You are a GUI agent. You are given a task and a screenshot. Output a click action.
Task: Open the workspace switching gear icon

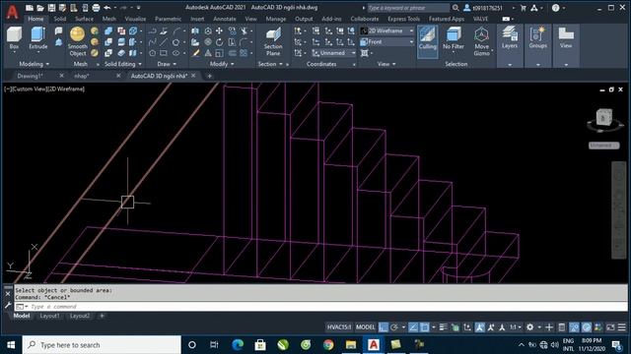pyautogui.click(x=530, y=327)
